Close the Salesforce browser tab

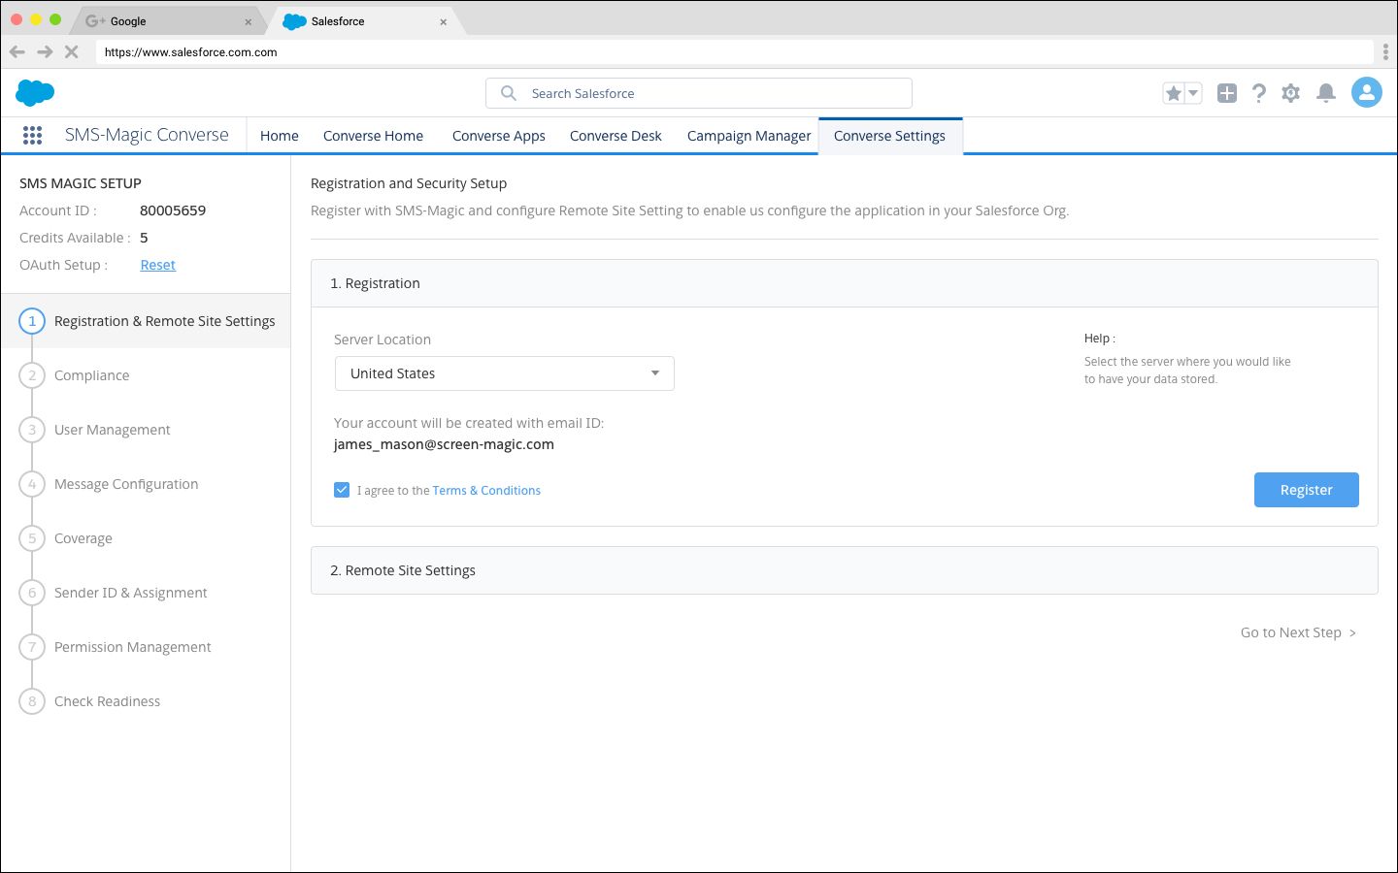point(444,21)
